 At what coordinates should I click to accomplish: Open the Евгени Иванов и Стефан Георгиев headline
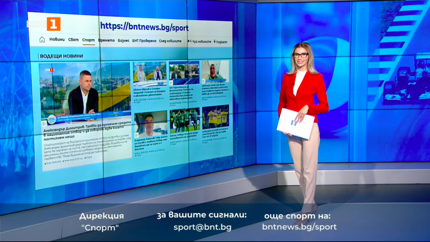(149, 93)
